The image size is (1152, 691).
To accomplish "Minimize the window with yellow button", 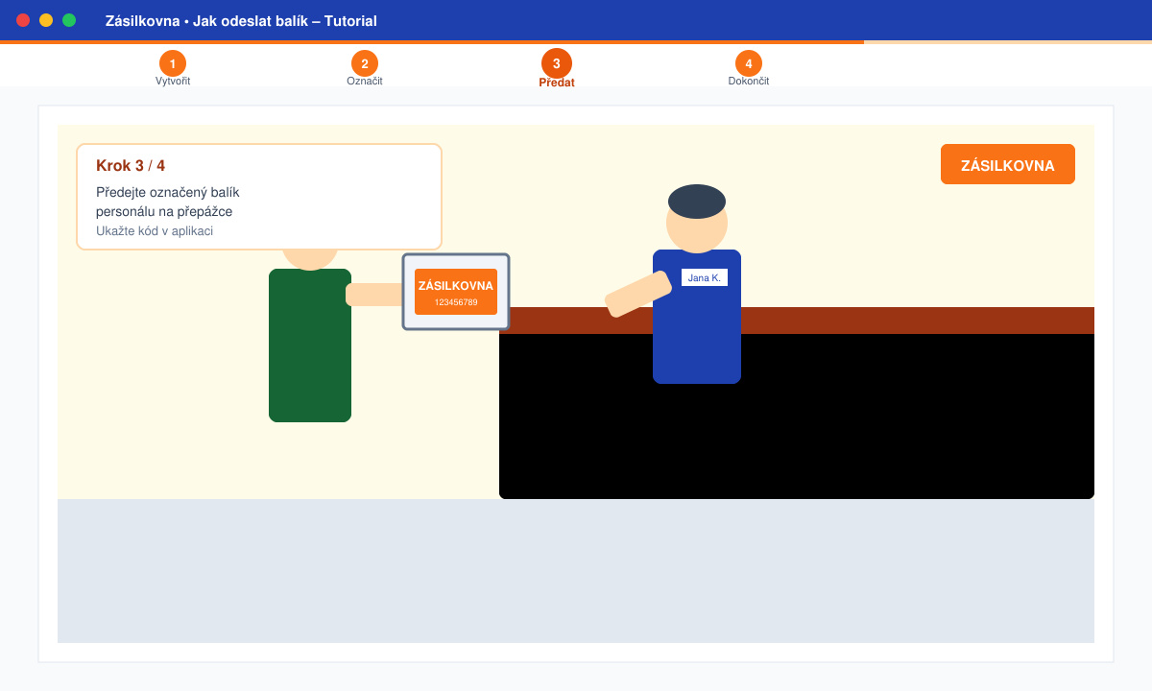I will (x=46, y=20).
